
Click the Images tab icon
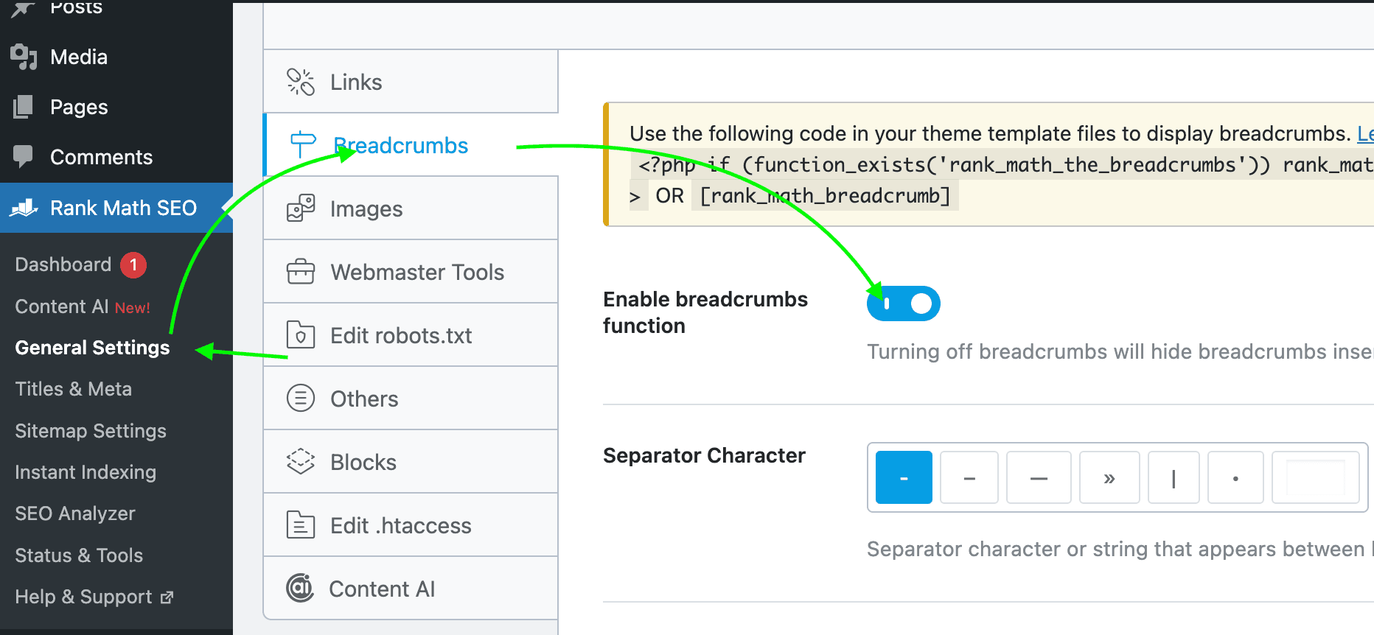click(301, 208)
